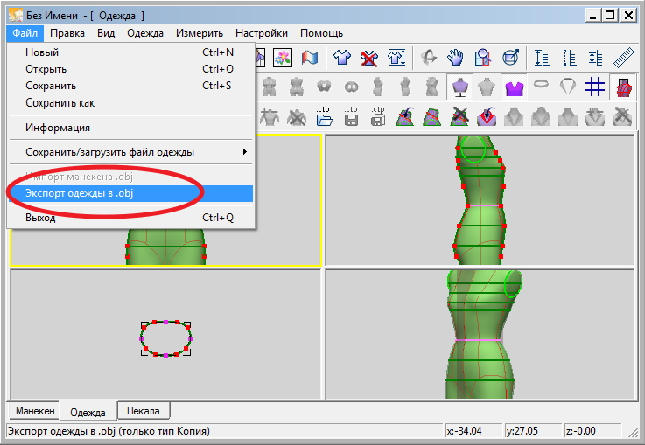This screenshot has height=445, width=645.
Task: Select the rotate view tool
Action: [429, 58]
